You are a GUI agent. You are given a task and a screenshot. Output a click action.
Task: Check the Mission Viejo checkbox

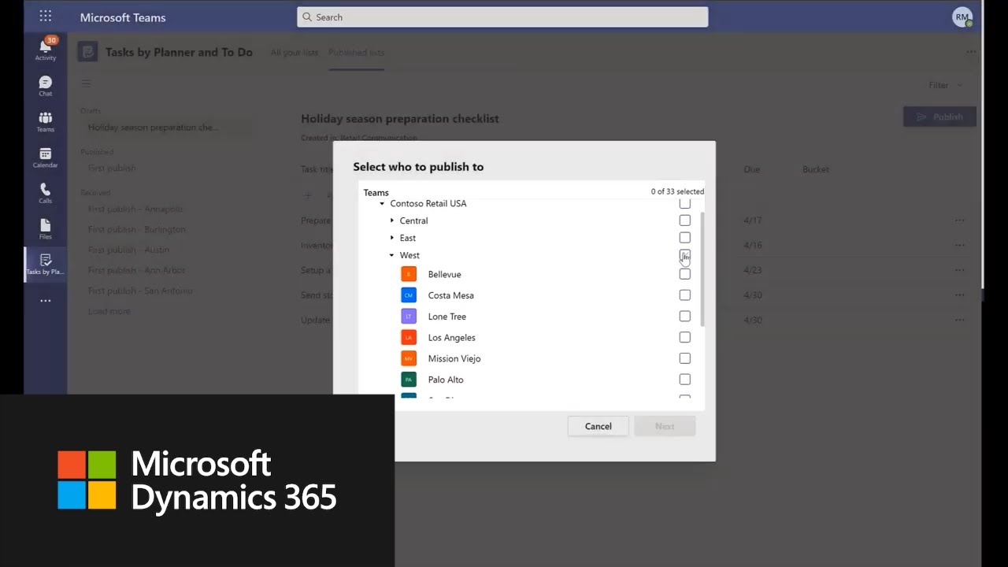(684, 358)
